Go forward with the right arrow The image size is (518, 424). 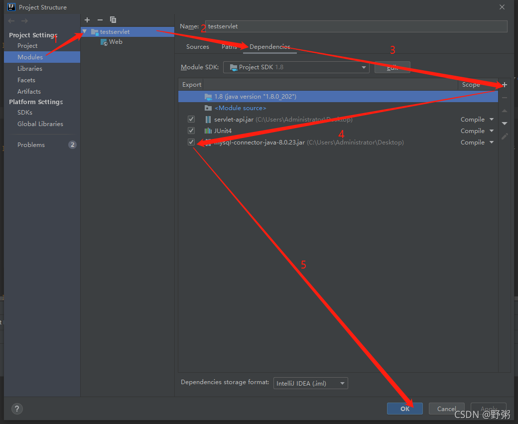[24, 21]
